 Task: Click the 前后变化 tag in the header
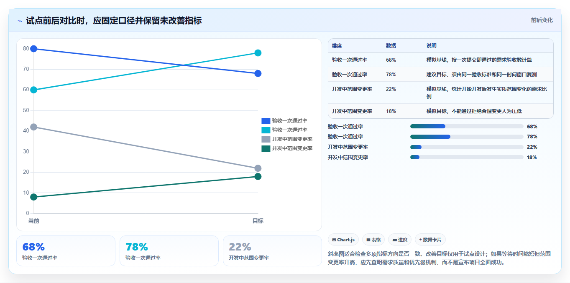(x=542, y=20)
